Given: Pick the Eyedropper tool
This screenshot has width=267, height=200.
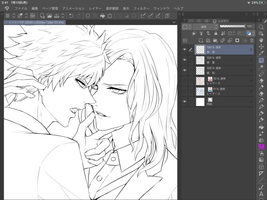Looking at the screenshot, I should click(261, 53).
